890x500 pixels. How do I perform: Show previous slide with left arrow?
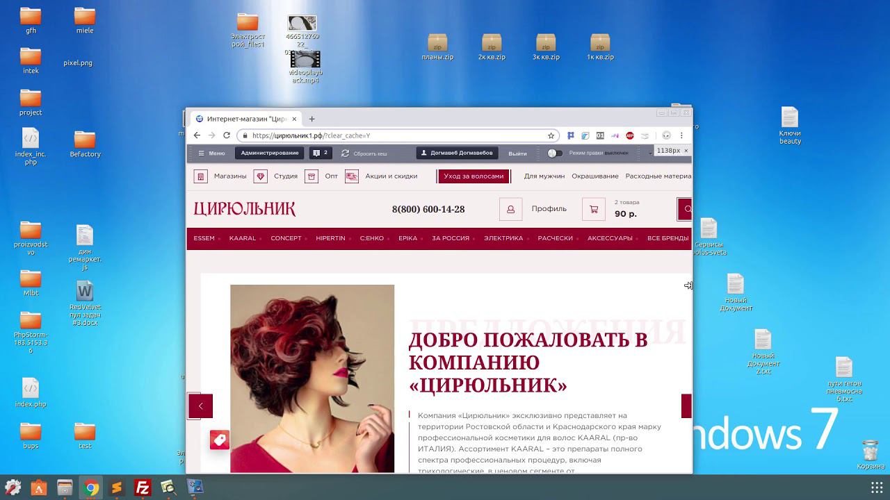[200, 406]
